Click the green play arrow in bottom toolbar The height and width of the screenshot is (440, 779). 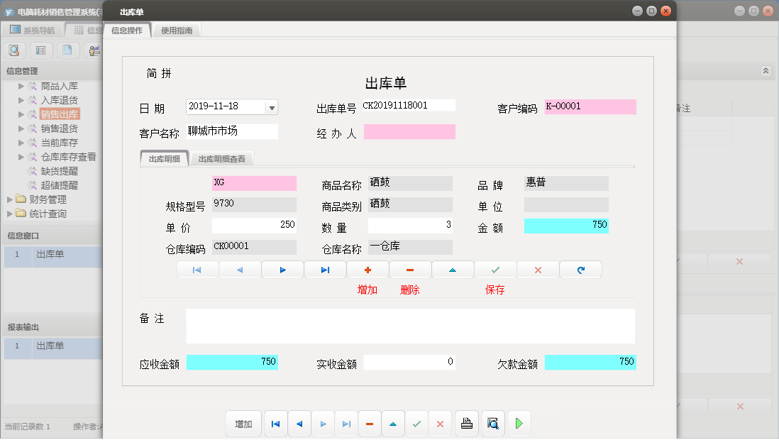pyautogui.click(x=519, y=424)
